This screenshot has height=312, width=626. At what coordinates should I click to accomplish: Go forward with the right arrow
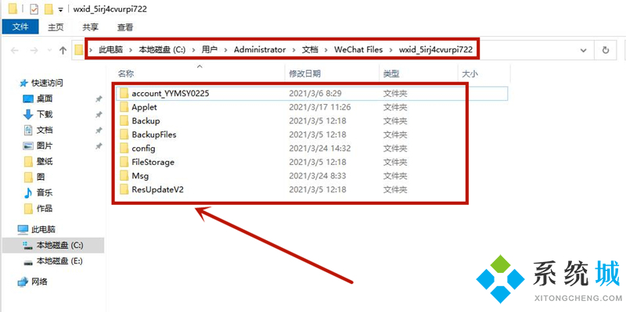[x=34, y=50]
